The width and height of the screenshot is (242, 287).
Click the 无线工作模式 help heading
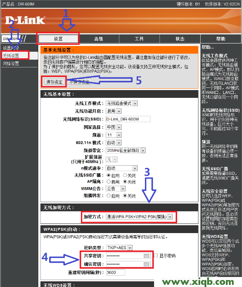click(215, 56)
